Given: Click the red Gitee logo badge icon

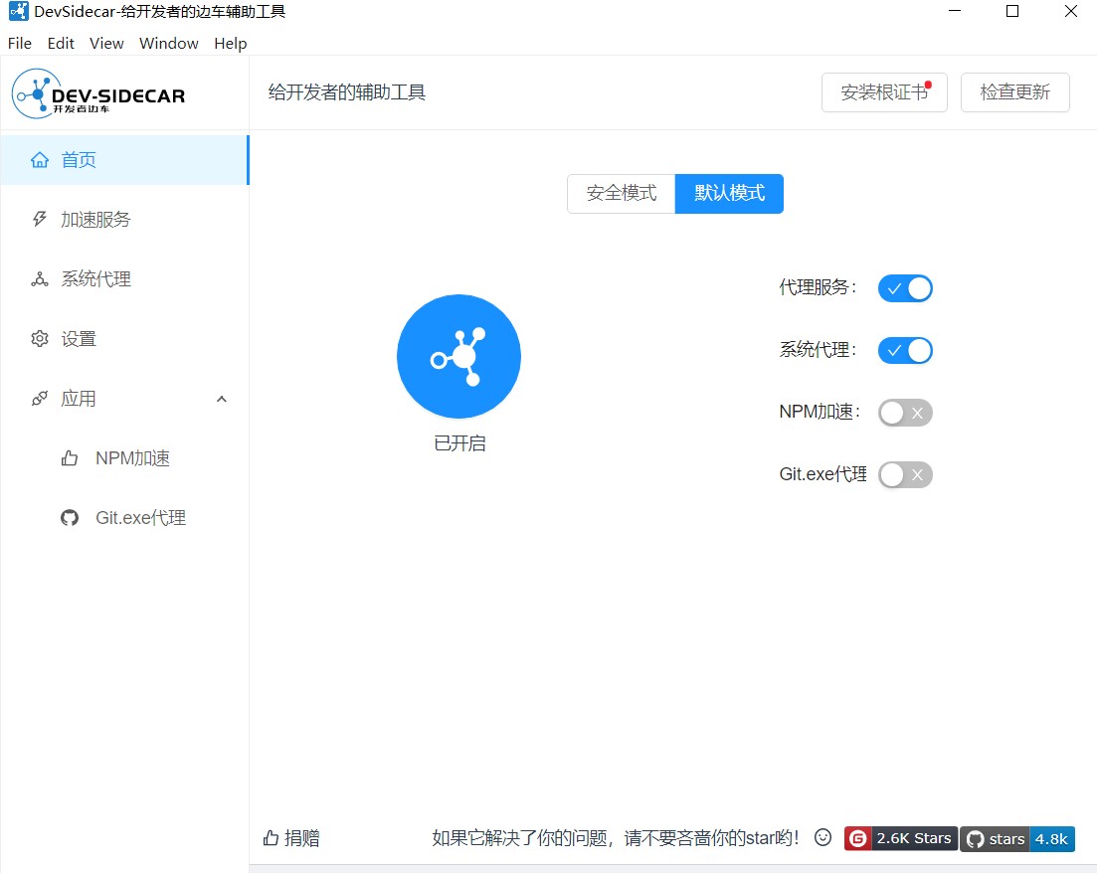Looking at the screenshot, I should [x=857, y=838].
